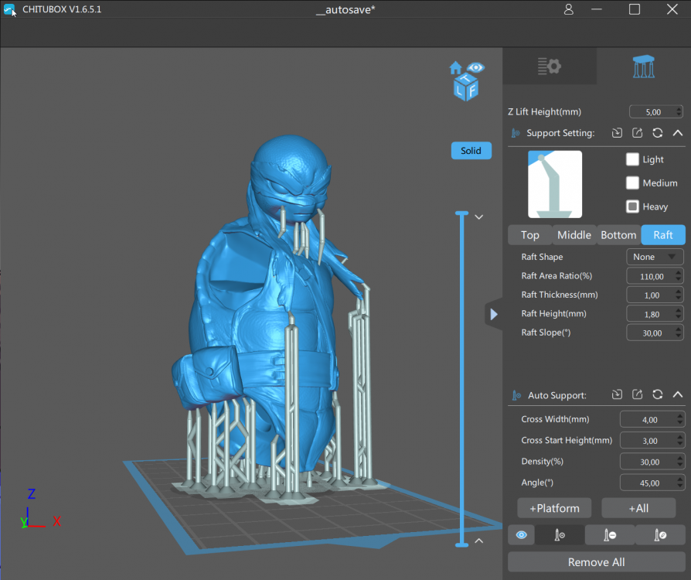Viewport: 691px width, 580px height.
Task: Open the Raft Shape dropdown
Action: pyautogui.click(x=654, y=257)
